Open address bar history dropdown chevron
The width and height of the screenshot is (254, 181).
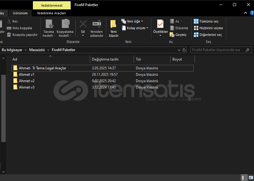tap(179, 50)
